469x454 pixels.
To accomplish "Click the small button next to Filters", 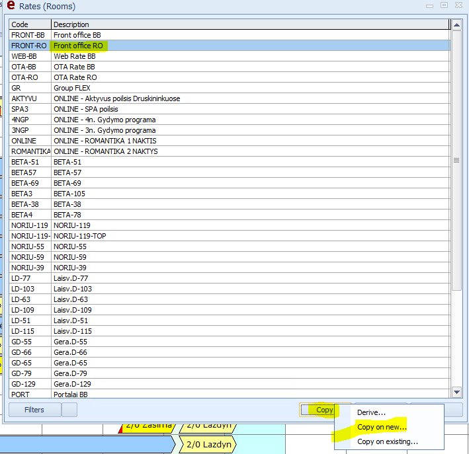I will tap(69, 410).
